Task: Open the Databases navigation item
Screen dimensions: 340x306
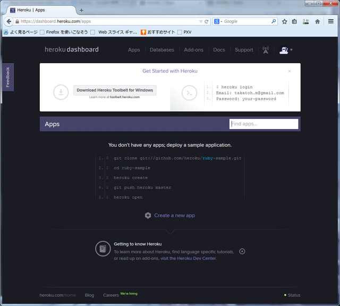Action: [161, 50]
